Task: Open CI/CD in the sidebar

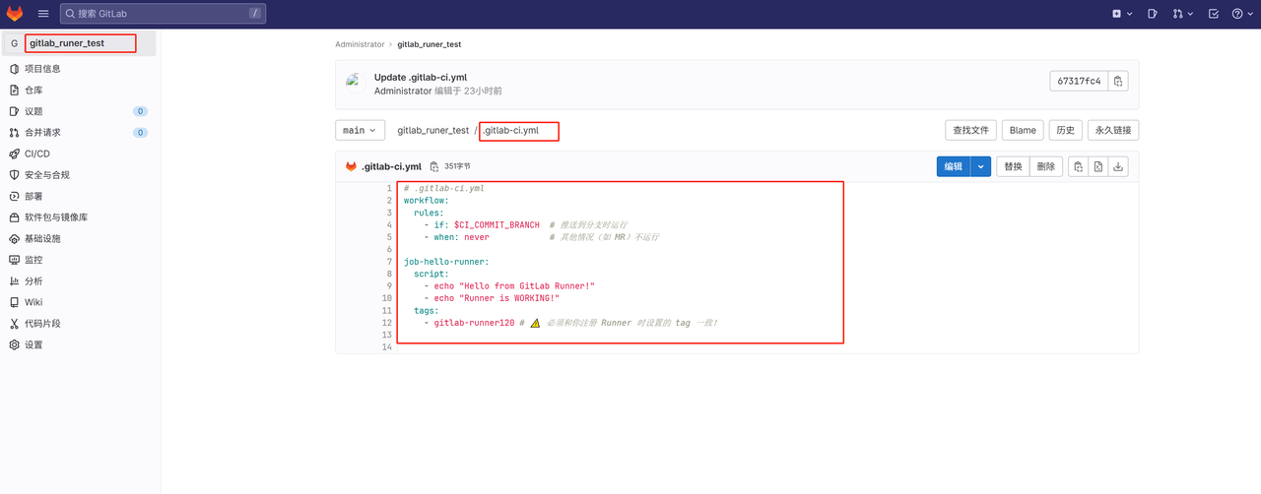Action: click(x=37, y=154)
